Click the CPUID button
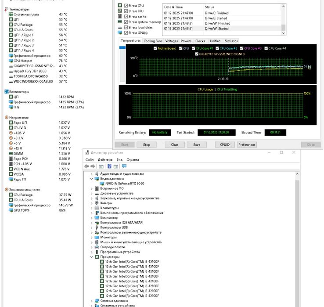The height and width of the screenshot is (307, 324). (225, 144)
